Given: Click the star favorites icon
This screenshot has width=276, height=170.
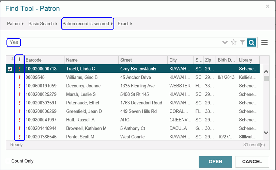Looking at the screenshot, I should click(x=234, y=42).
